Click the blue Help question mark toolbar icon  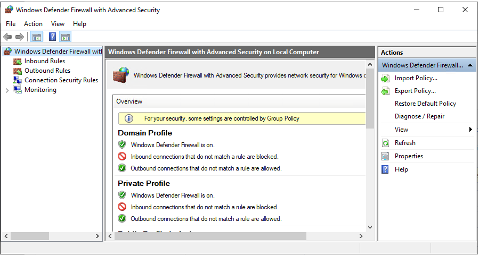[x=52, y=37]
